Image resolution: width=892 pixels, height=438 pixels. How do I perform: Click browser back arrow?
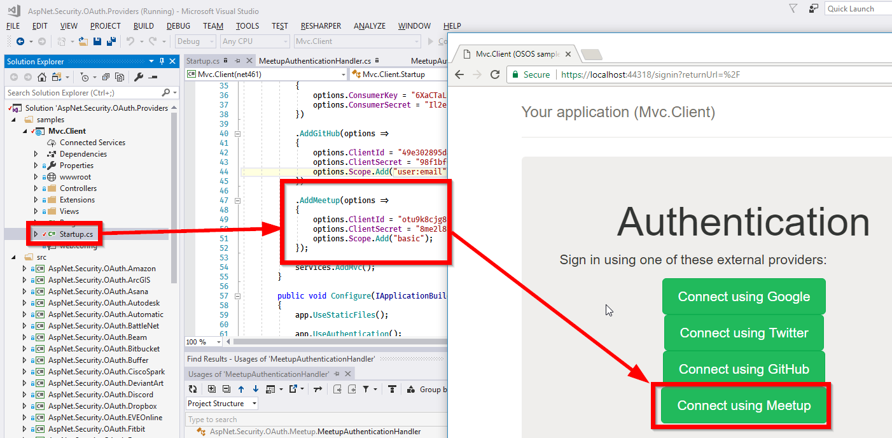[459, 74]
